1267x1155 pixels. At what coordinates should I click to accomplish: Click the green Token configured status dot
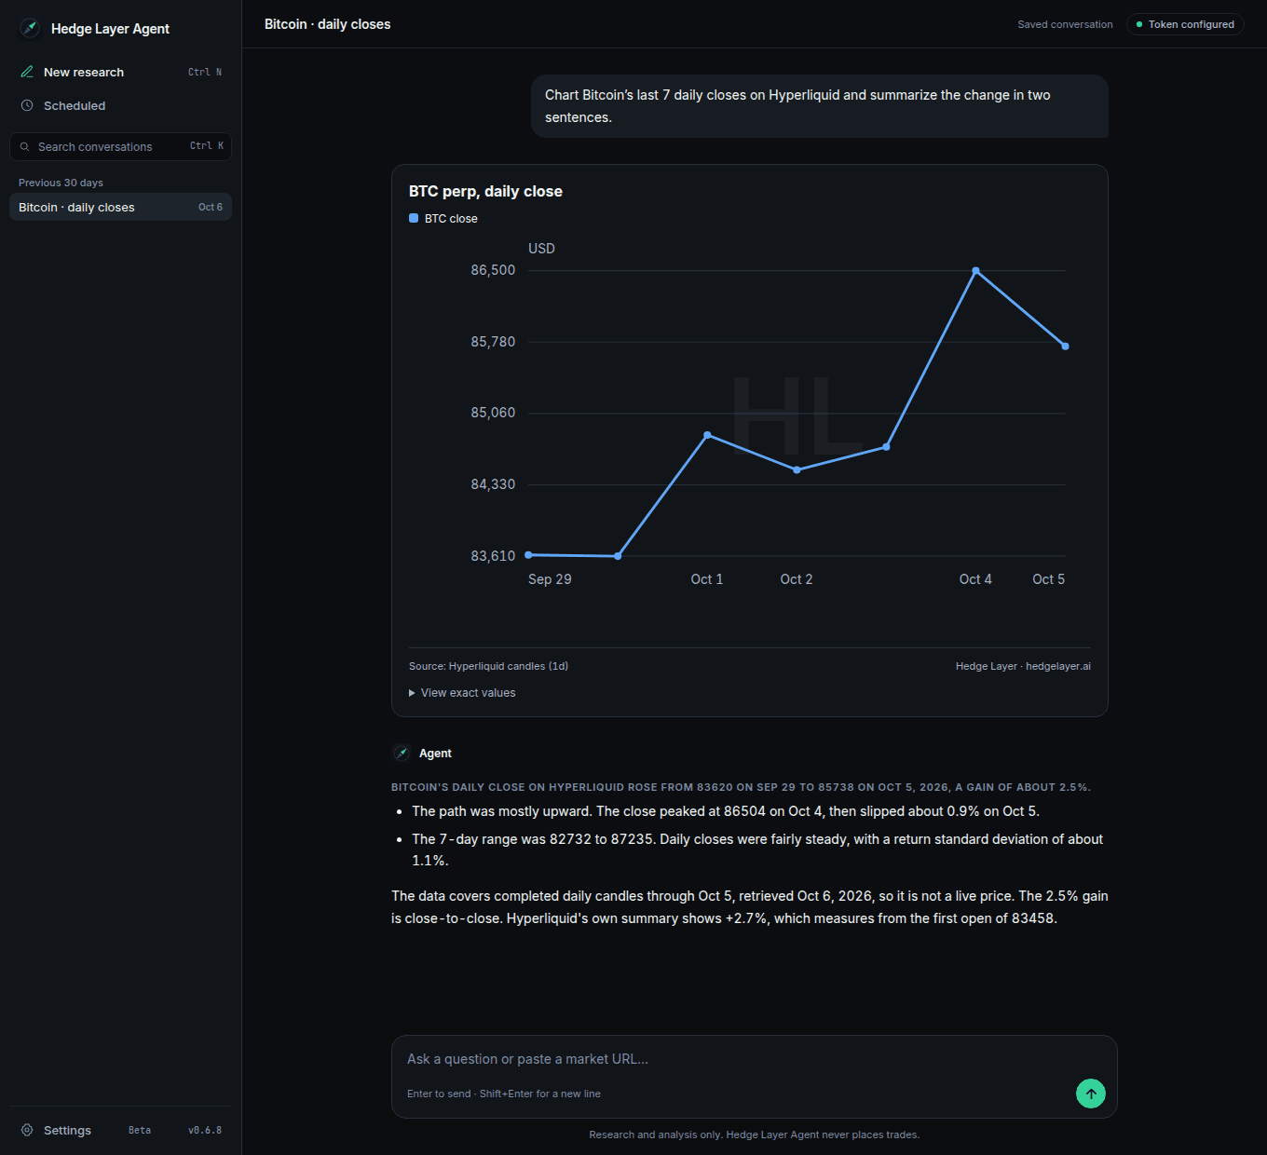tap(1139, 24)
